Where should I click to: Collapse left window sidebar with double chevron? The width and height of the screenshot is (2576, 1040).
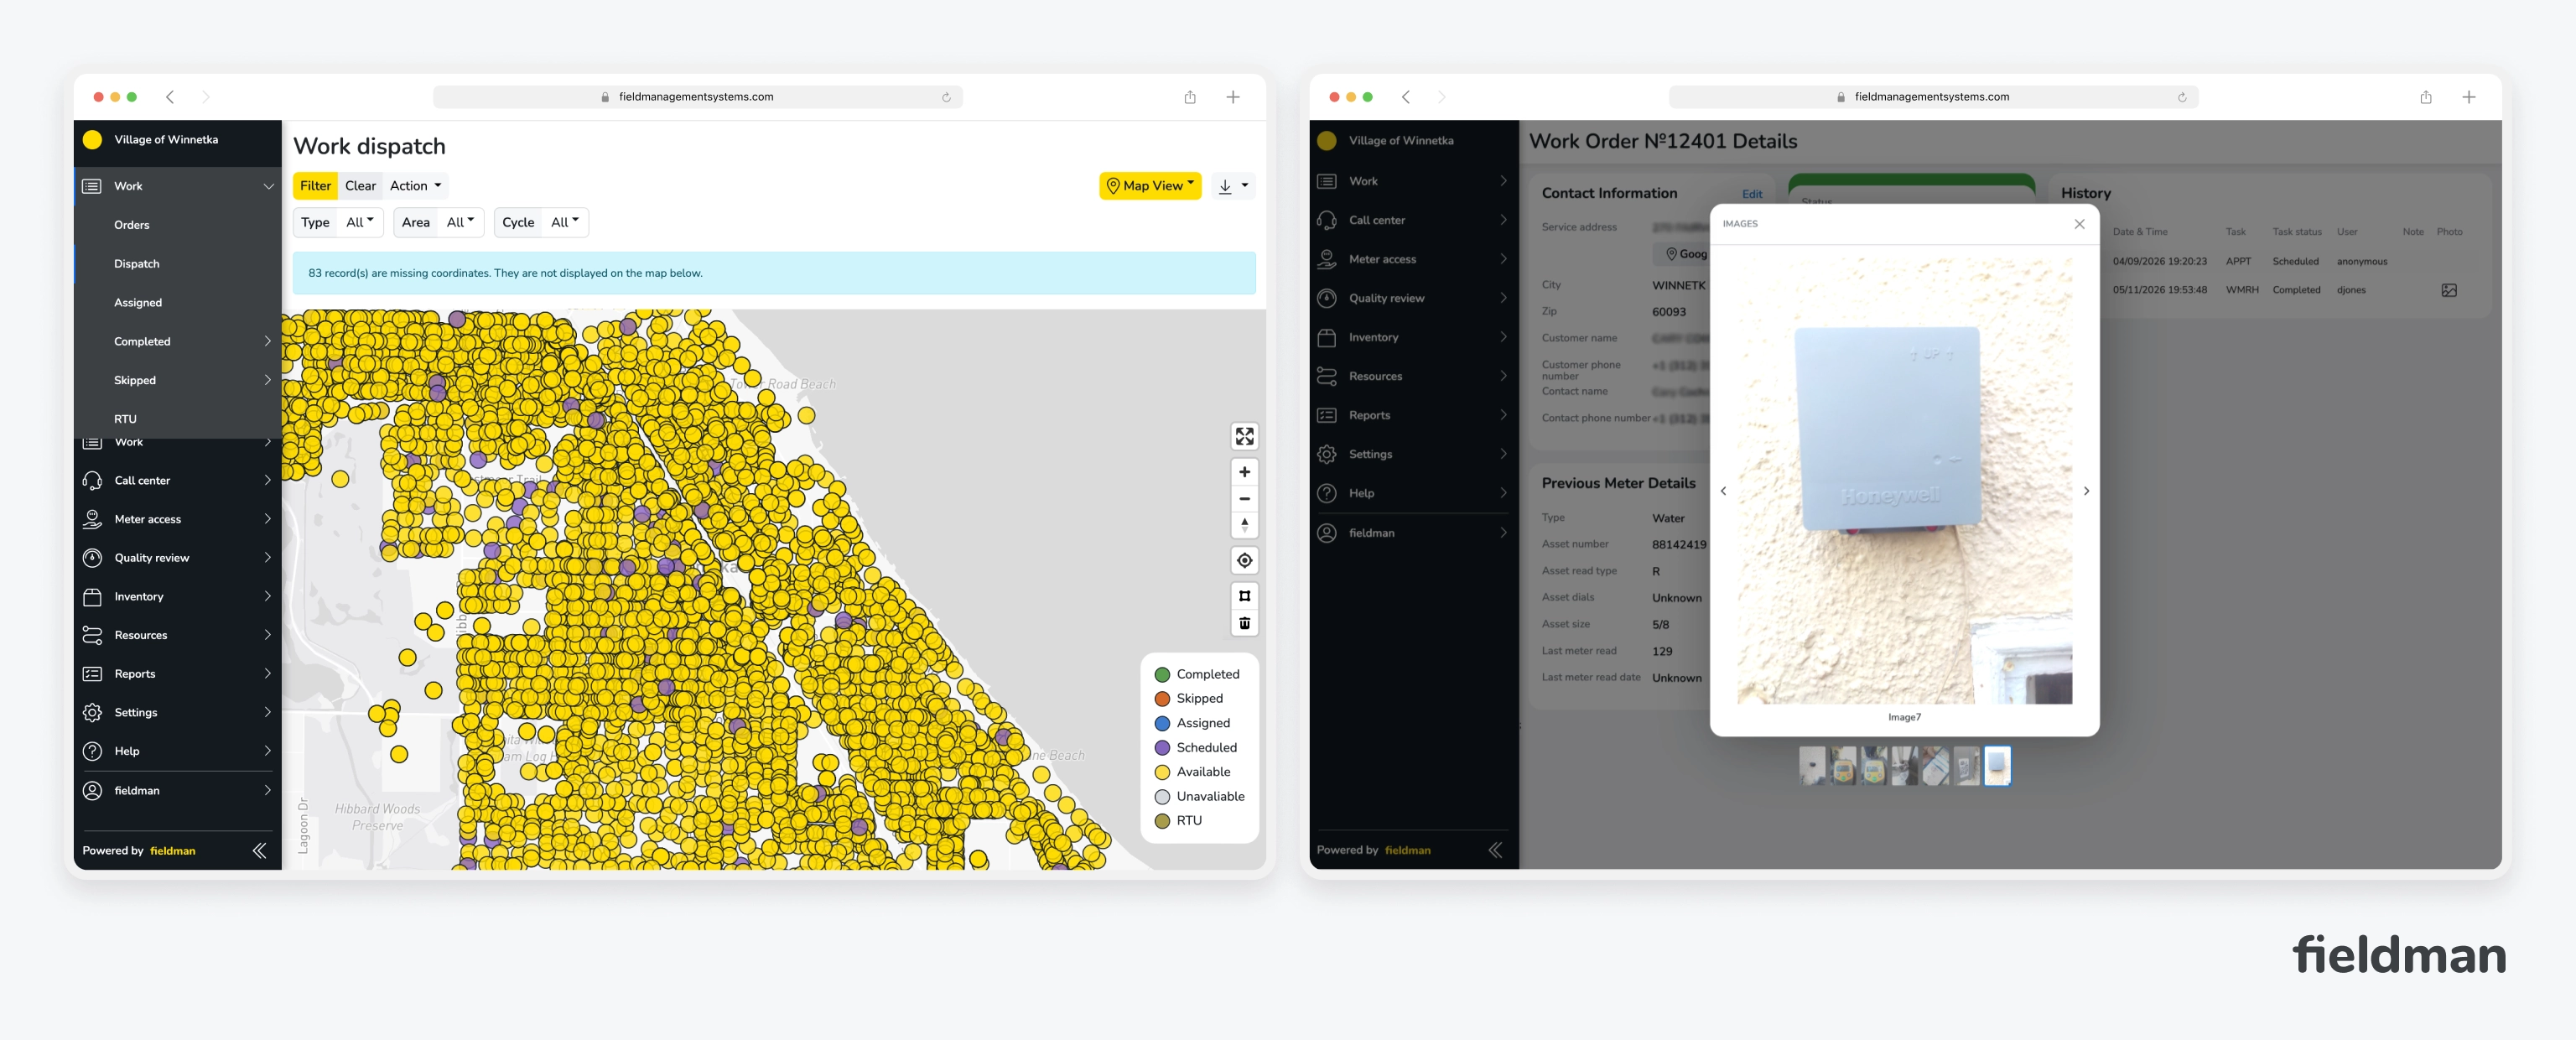click(259, 850)
